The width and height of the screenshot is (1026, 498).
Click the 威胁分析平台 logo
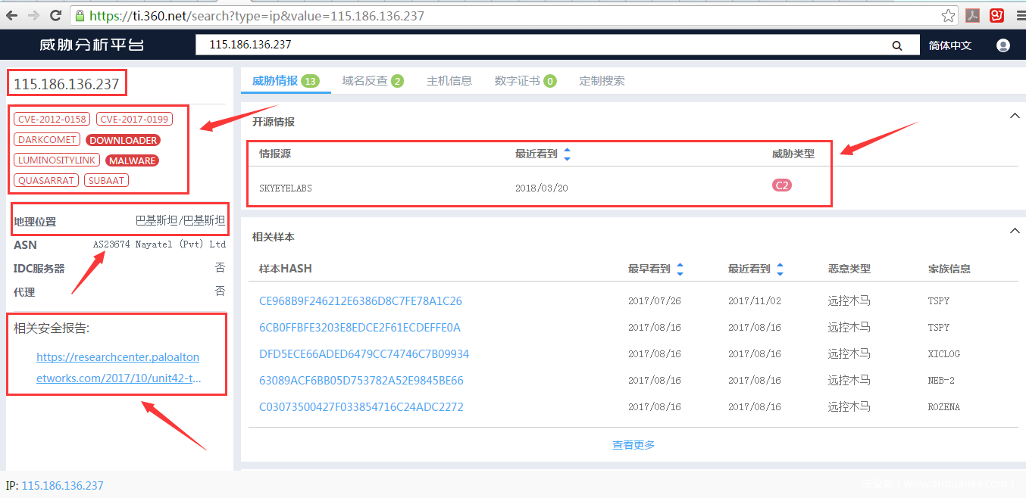coord(92,45)
